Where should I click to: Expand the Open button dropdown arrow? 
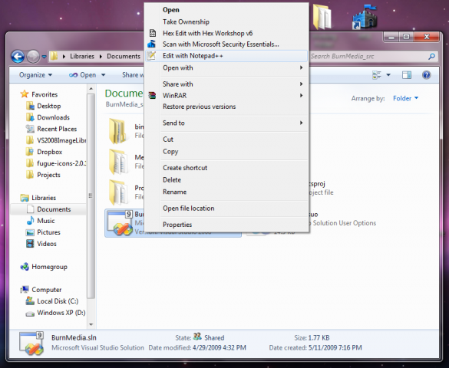point(104,75)
